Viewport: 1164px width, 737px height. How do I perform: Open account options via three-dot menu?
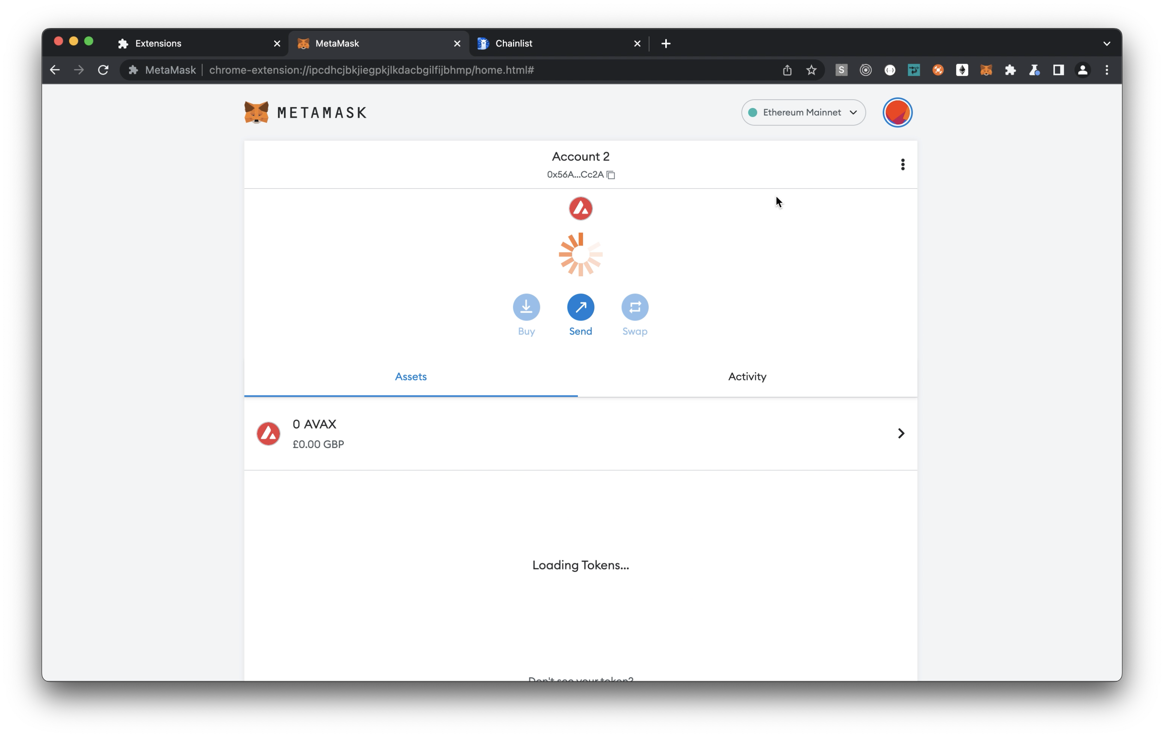pos(903,164)
